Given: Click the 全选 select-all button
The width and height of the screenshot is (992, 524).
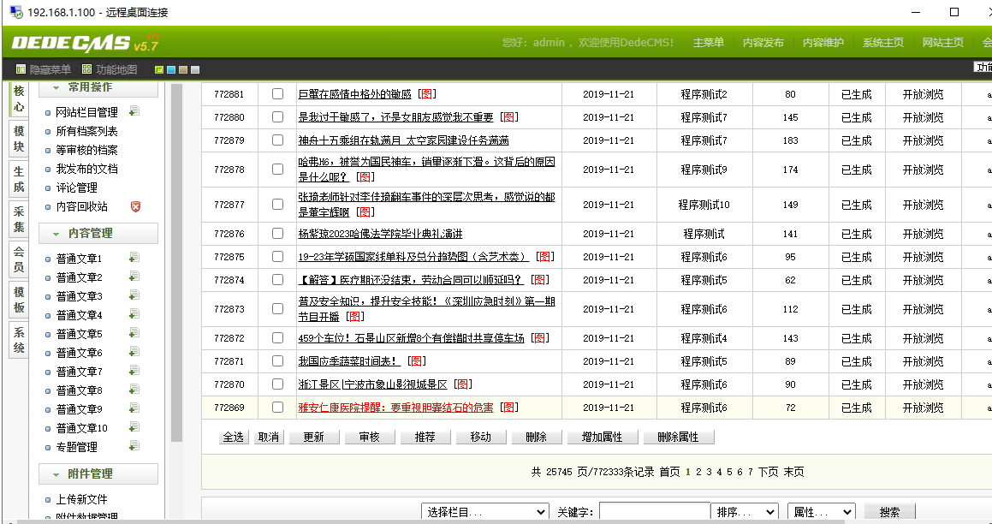Looking at the screenshot, I should click(x=234, y=437).
